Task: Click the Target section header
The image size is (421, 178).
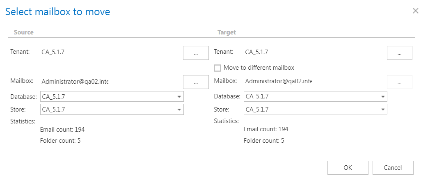Action: (x=227, y=32)
